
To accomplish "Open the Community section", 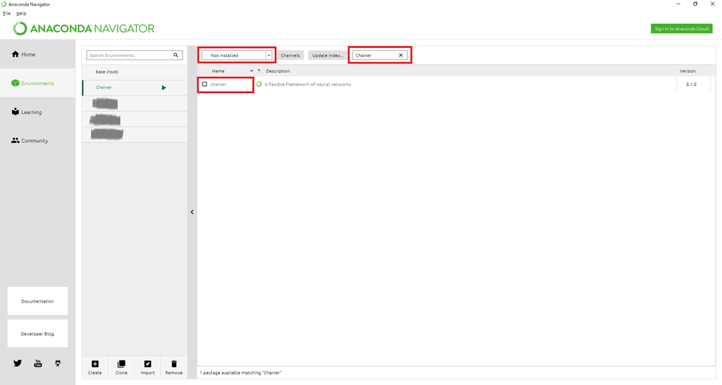I will (x=37, y=140).
